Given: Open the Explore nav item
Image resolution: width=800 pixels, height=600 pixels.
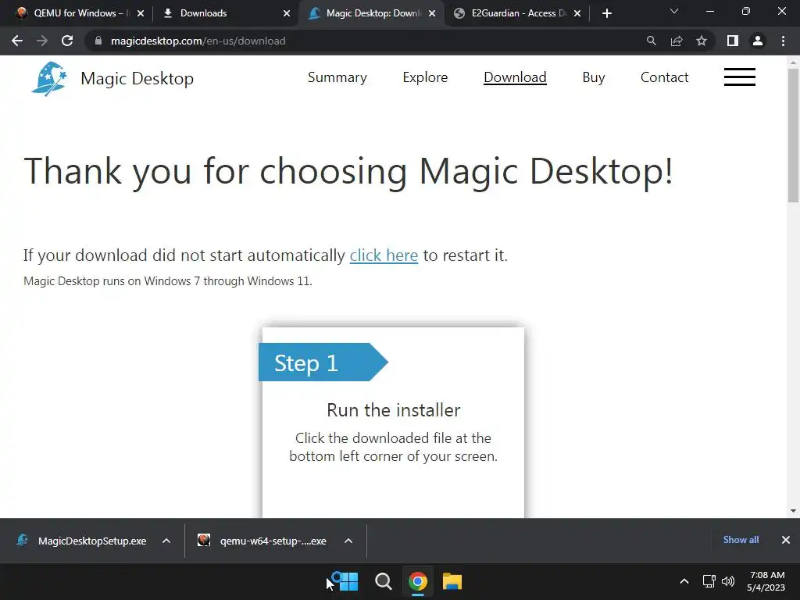Looking at the screenshot, I should point(425,77).
